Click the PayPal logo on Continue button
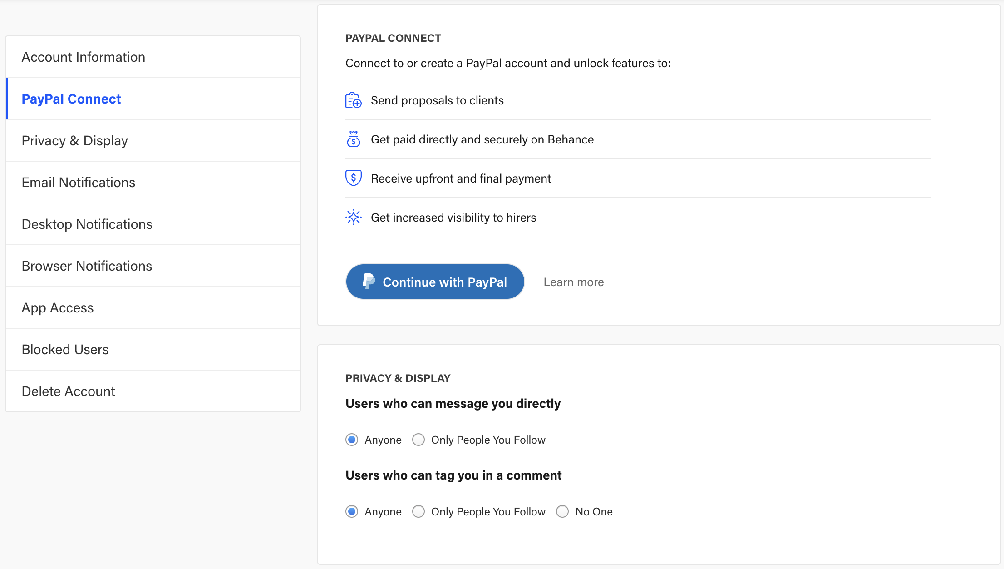The width and height of the screenshot is (1004, 569). coord(369,282)
